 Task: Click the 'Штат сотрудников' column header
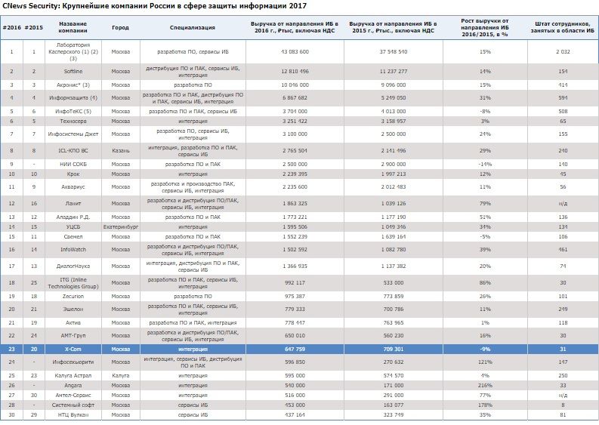563,27
